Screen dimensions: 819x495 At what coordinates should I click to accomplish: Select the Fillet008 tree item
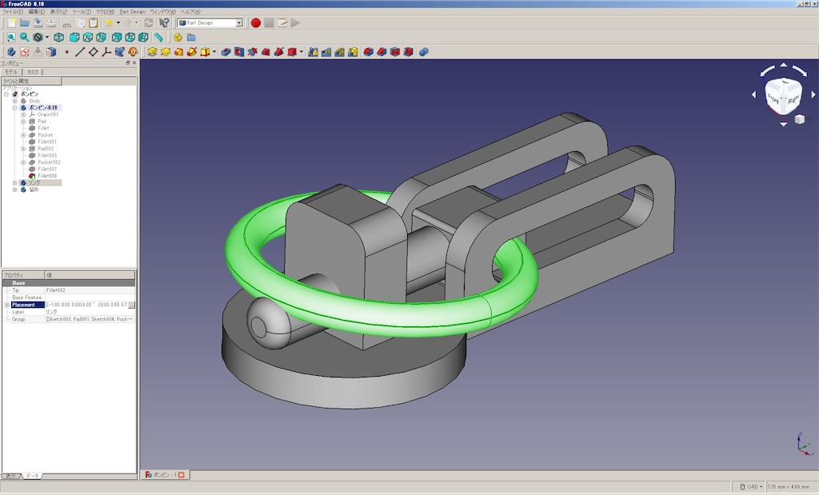(x=47, y=176)
